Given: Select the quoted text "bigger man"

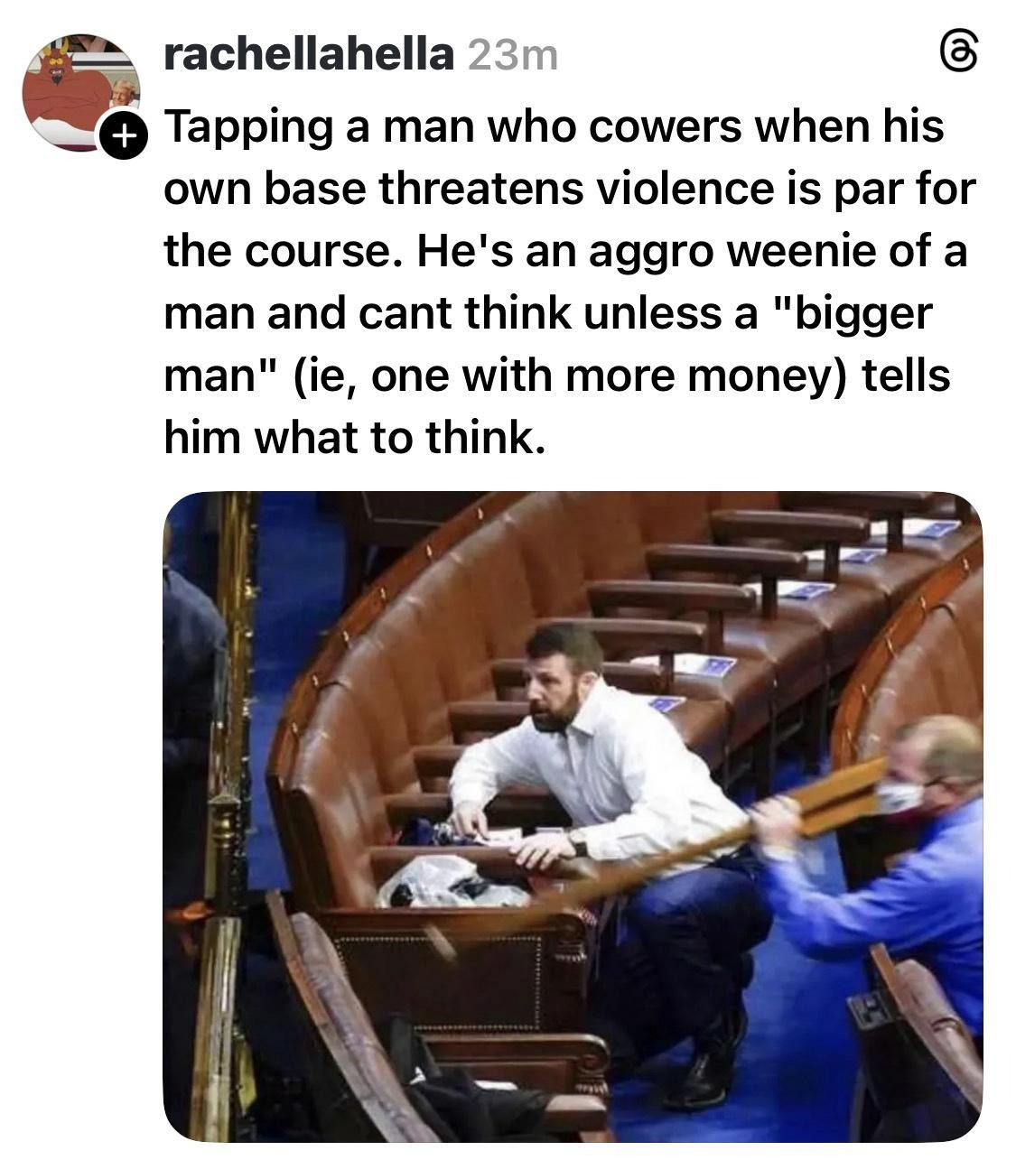Looking at the screenshot, I should point(548,344).
